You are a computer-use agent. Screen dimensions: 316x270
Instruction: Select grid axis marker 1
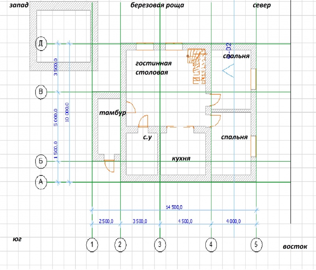pyautogui.click(x=92, y=245)
